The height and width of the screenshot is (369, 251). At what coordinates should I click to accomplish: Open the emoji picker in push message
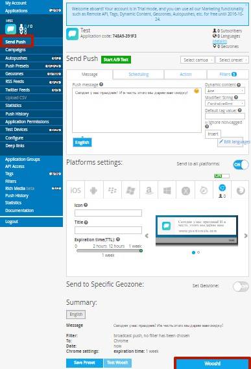point(197,91)
